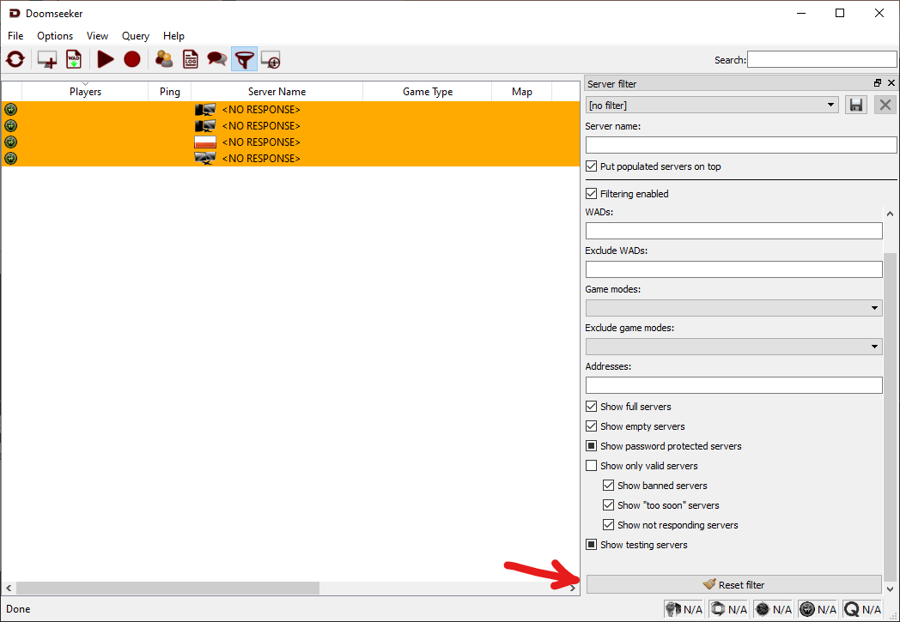The height and width of the screenshot is (622, 900).
Task: Sort by the Map column header
Action: pyautogui.click(x=522, y=92)
